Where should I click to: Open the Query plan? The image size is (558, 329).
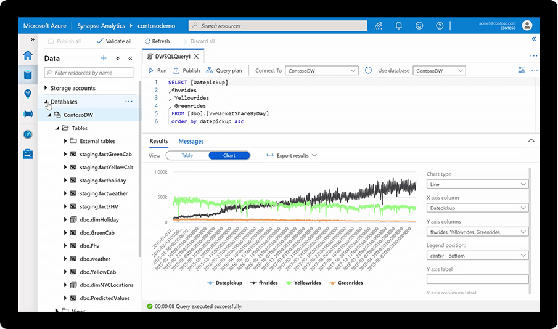(x=224, y=70)
